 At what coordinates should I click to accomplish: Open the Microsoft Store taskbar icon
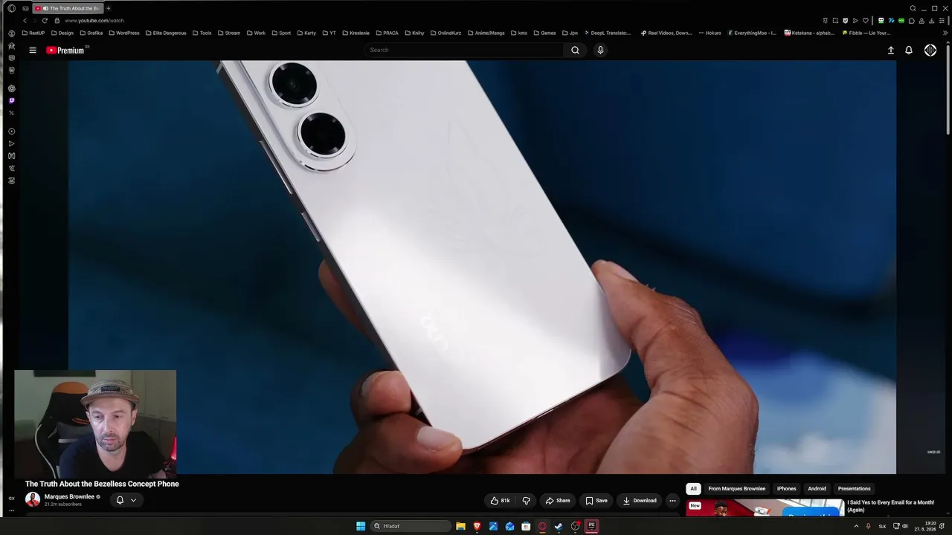[x=526, y=526]
